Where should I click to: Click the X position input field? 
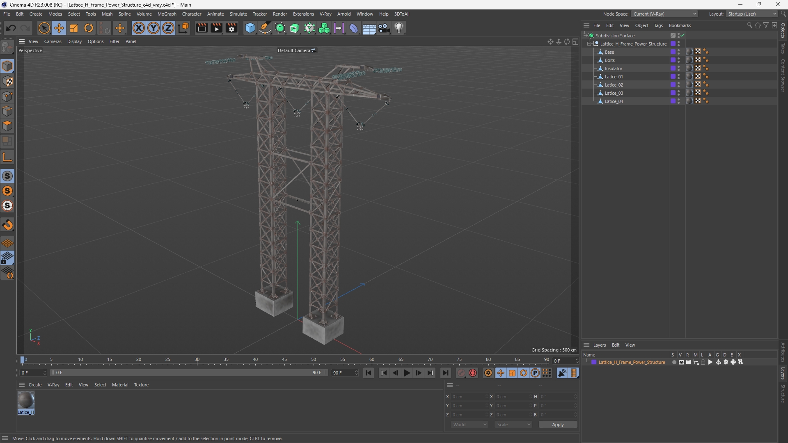470,397
